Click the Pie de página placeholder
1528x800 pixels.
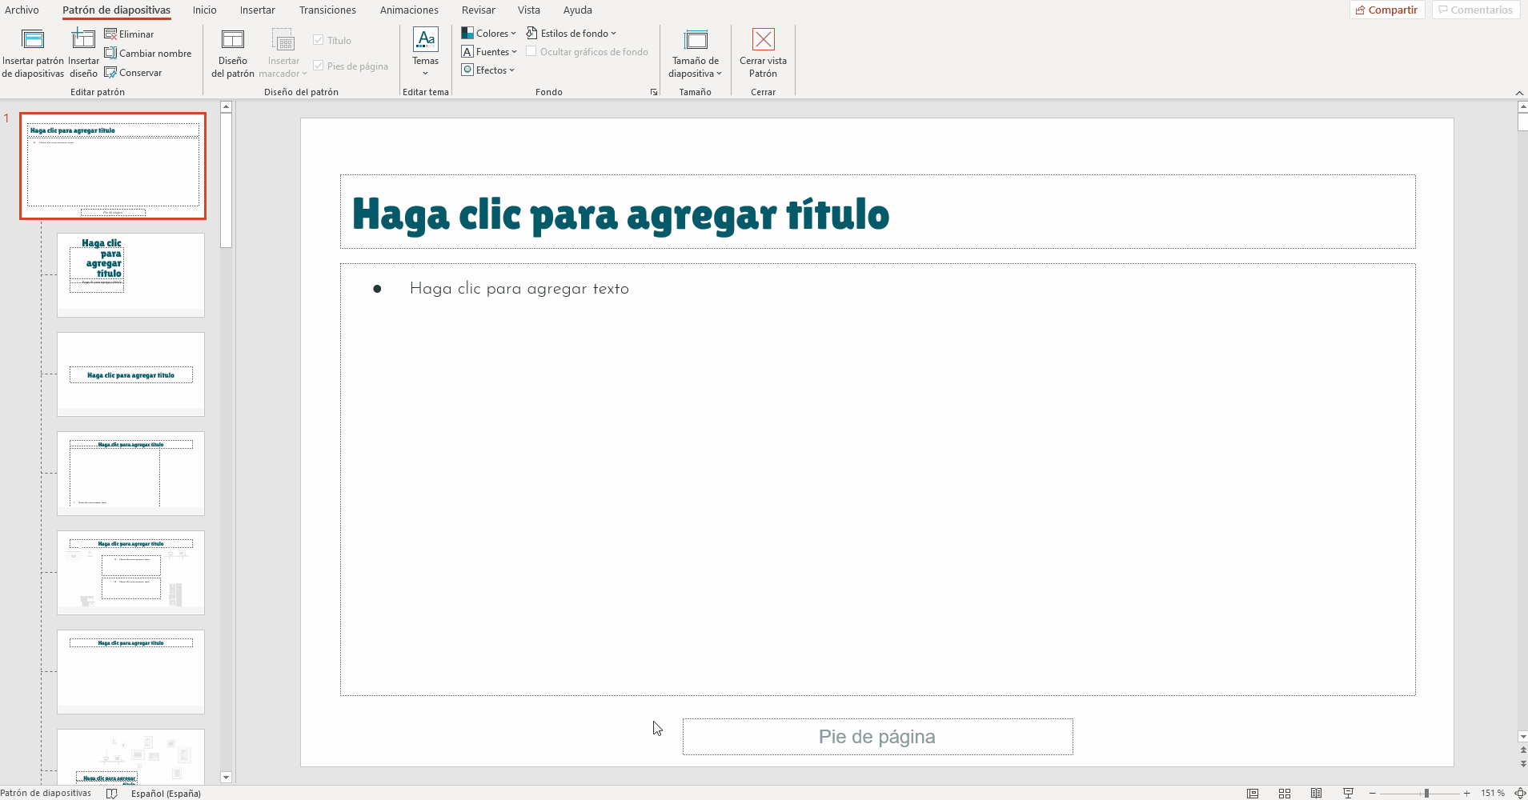pos(877,736)
